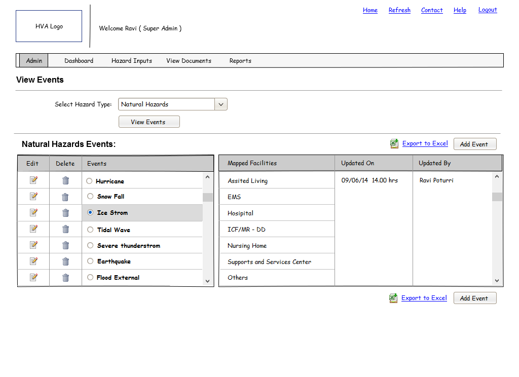Viewport: 519px width, 377px height.
Task: Click the top Excel export icon
Action: click(x=394, y=144)
